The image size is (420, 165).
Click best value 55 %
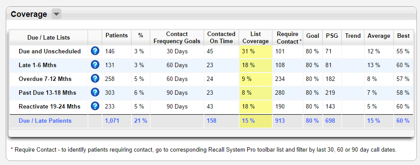coord(403,51)
